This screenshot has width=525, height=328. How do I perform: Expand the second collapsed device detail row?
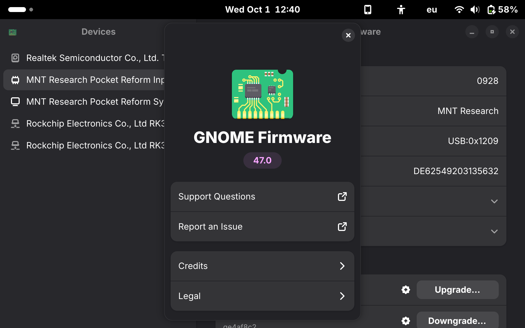(x=494, y=232)
